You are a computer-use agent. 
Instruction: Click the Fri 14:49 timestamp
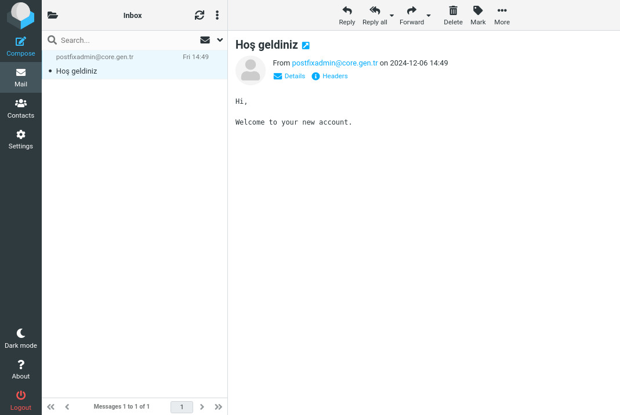[195, 57]
